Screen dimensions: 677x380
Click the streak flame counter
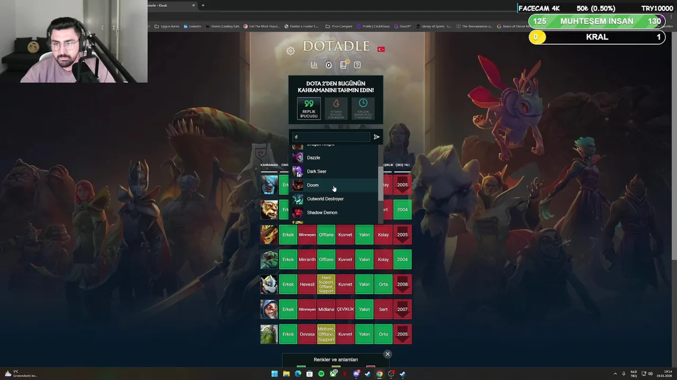click(328, 65)
